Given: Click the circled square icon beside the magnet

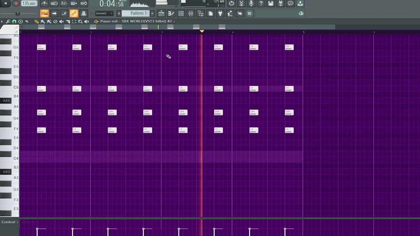Looking at the screenshot, I should coord(20,21).
